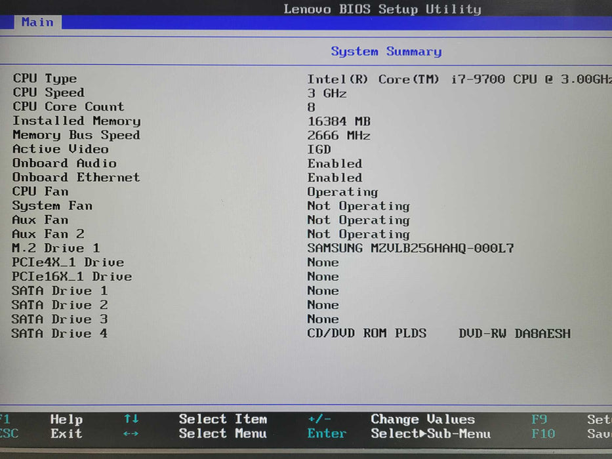Open Sub-Menu via the Enter hint
612x459 pixels.
(x=327, y=433)
